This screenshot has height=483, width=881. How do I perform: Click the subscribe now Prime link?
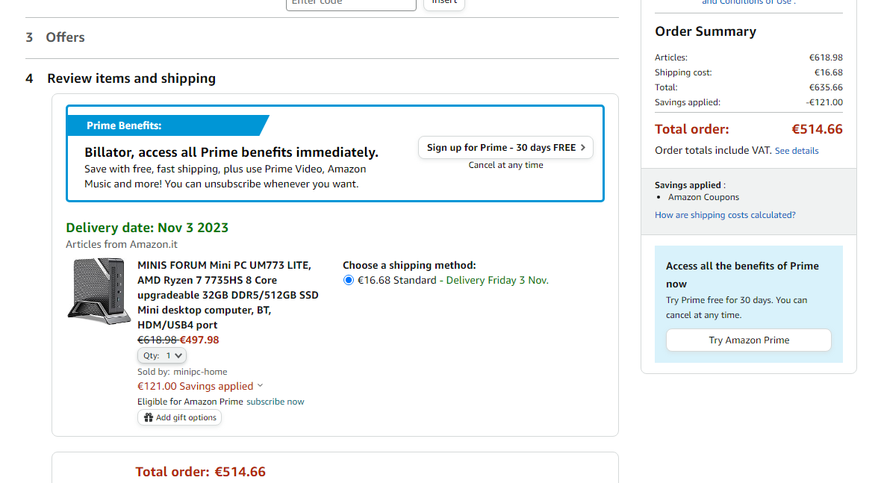point(275,402)
